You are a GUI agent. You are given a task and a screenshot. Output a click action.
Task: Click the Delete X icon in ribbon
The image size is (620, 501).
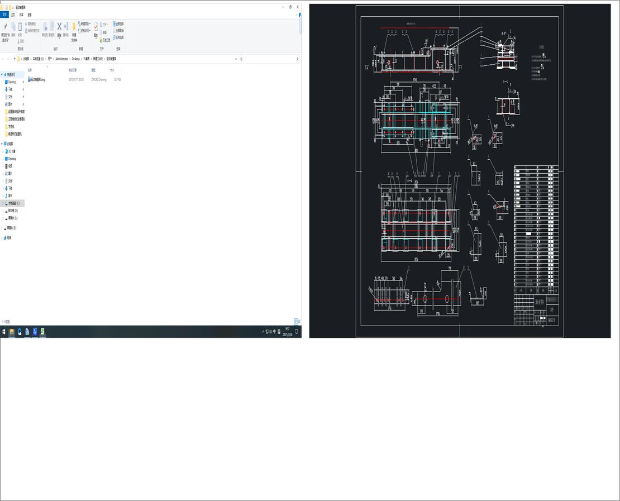point(59,26)
